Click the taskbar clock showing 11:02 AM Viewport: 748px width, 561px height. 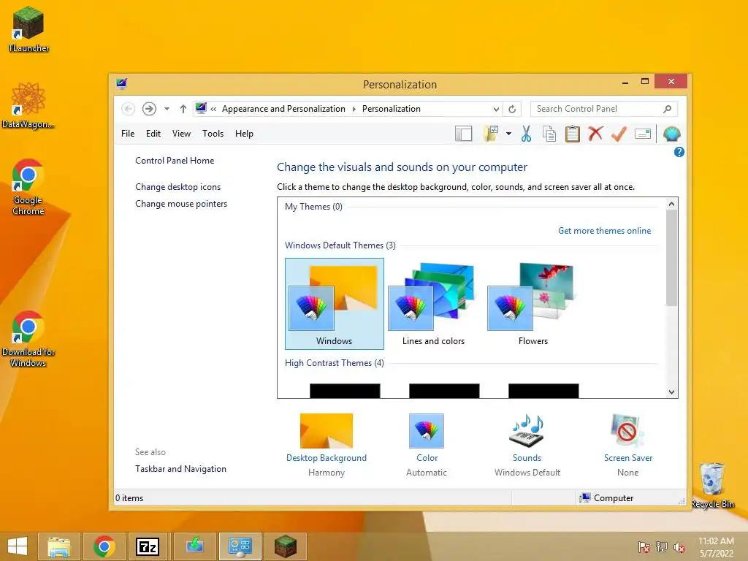tap(716, 547)
